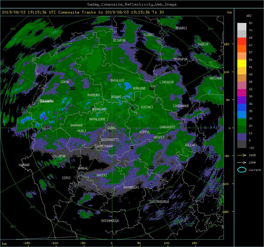Image resolution: width=264 pixels, height=247 pixels.
Task: Click the -20 dBZ value on legend scale
Action: coord(251,148)
